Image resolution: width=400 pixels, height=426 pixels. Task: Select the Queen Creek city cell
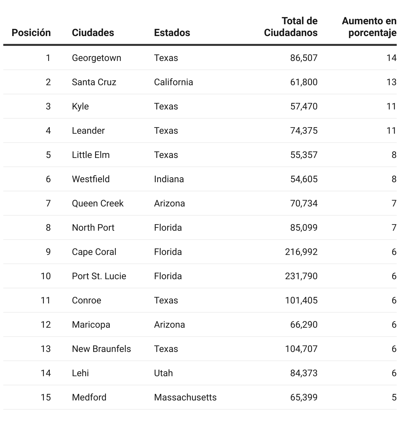pyautogui.click(x=98, y=203)
